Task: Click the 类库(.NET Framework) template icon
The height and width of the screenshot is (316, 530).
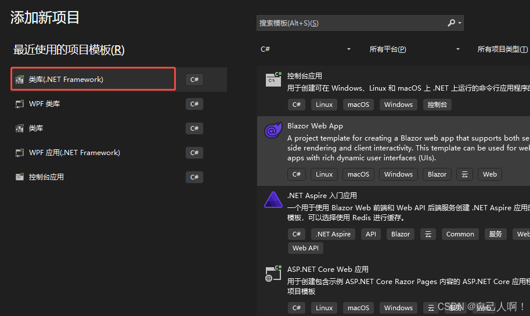Action: [20, 80]
